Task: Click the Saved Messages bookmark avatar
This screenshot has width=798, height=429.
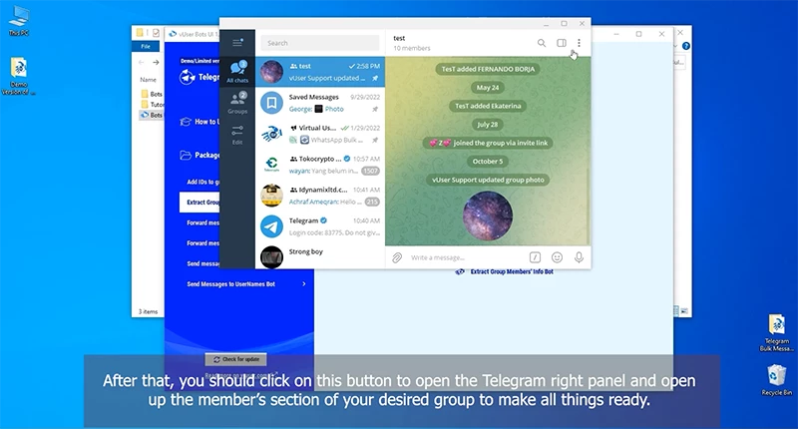Action: [x=271, y=103]
